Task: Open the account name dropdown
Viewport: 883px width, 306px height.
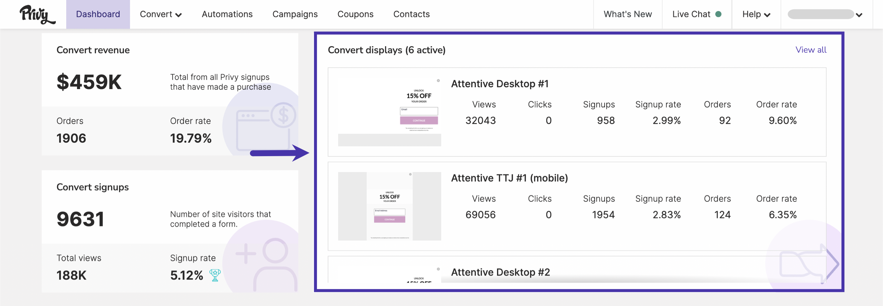Action: [x=825, y=14]
